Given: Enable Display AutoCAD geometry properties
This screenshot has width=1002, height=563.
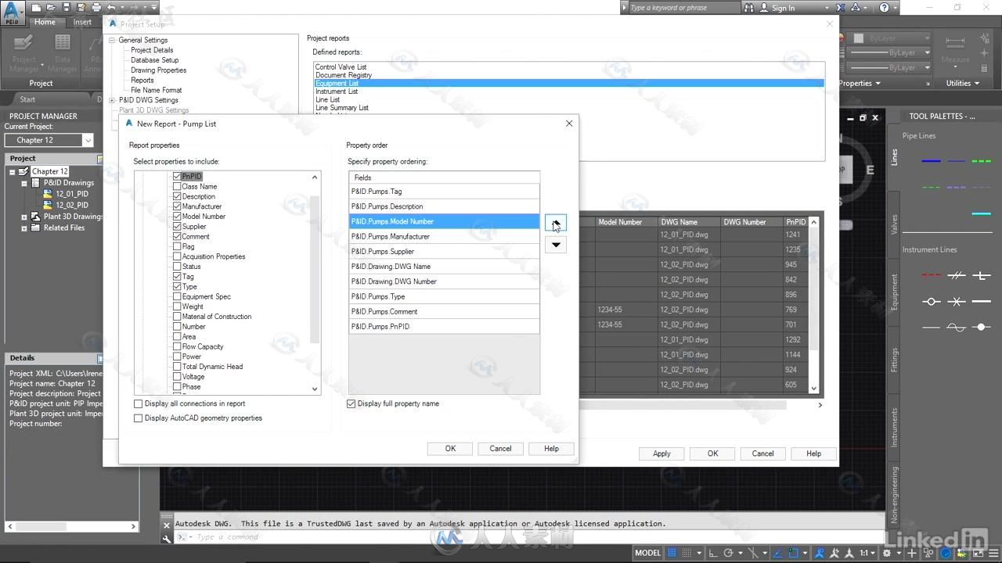Looking at the screenshot, I should tap(139, 418).
